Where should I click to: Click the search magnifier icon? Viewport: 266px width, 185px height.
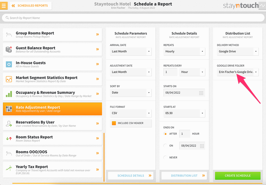(x=7, y=18)
